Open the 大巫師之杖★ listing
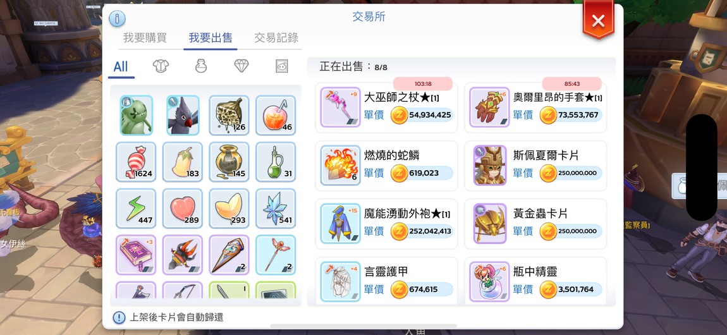The height and width of the screenshot is (335, 727). pyautogui.click(x=387, y=107)
